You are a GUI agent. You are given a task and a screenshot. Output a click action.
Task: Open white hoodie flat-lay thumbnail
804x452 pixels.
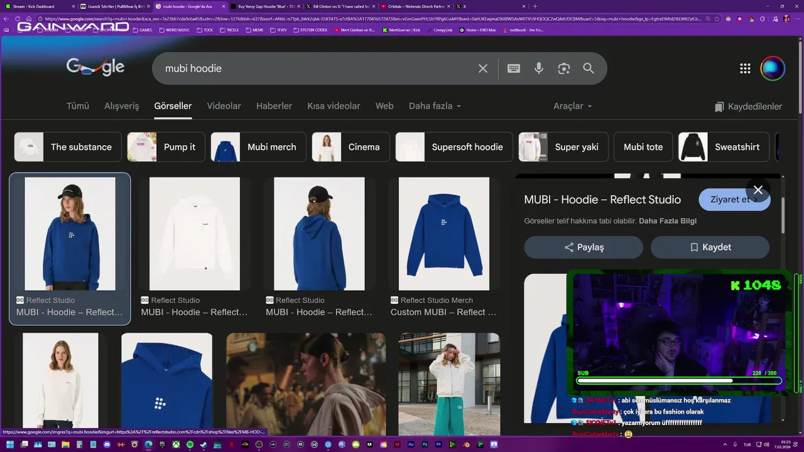[195, 234]
